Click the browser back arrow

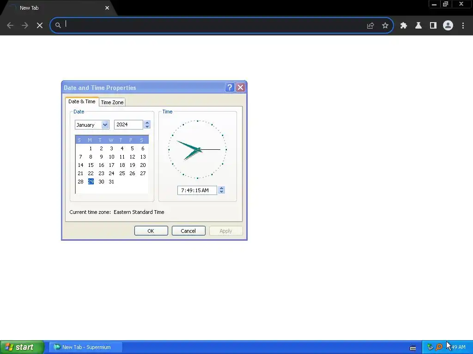point(10,25)
